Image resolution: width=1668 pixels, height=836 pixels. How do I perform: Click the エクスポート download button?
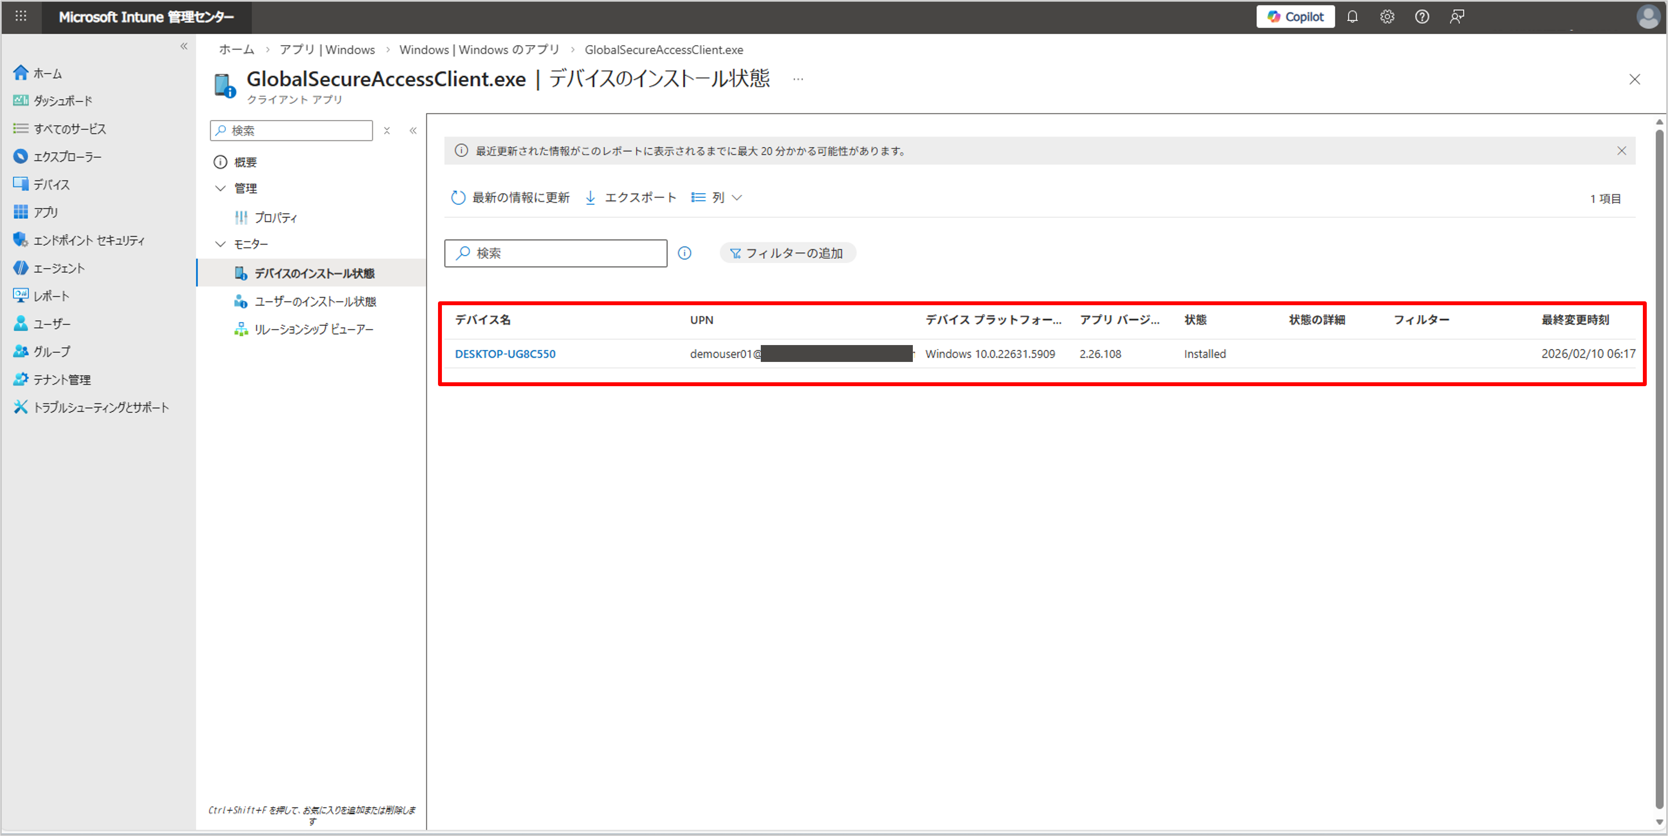tap(630, 197)
